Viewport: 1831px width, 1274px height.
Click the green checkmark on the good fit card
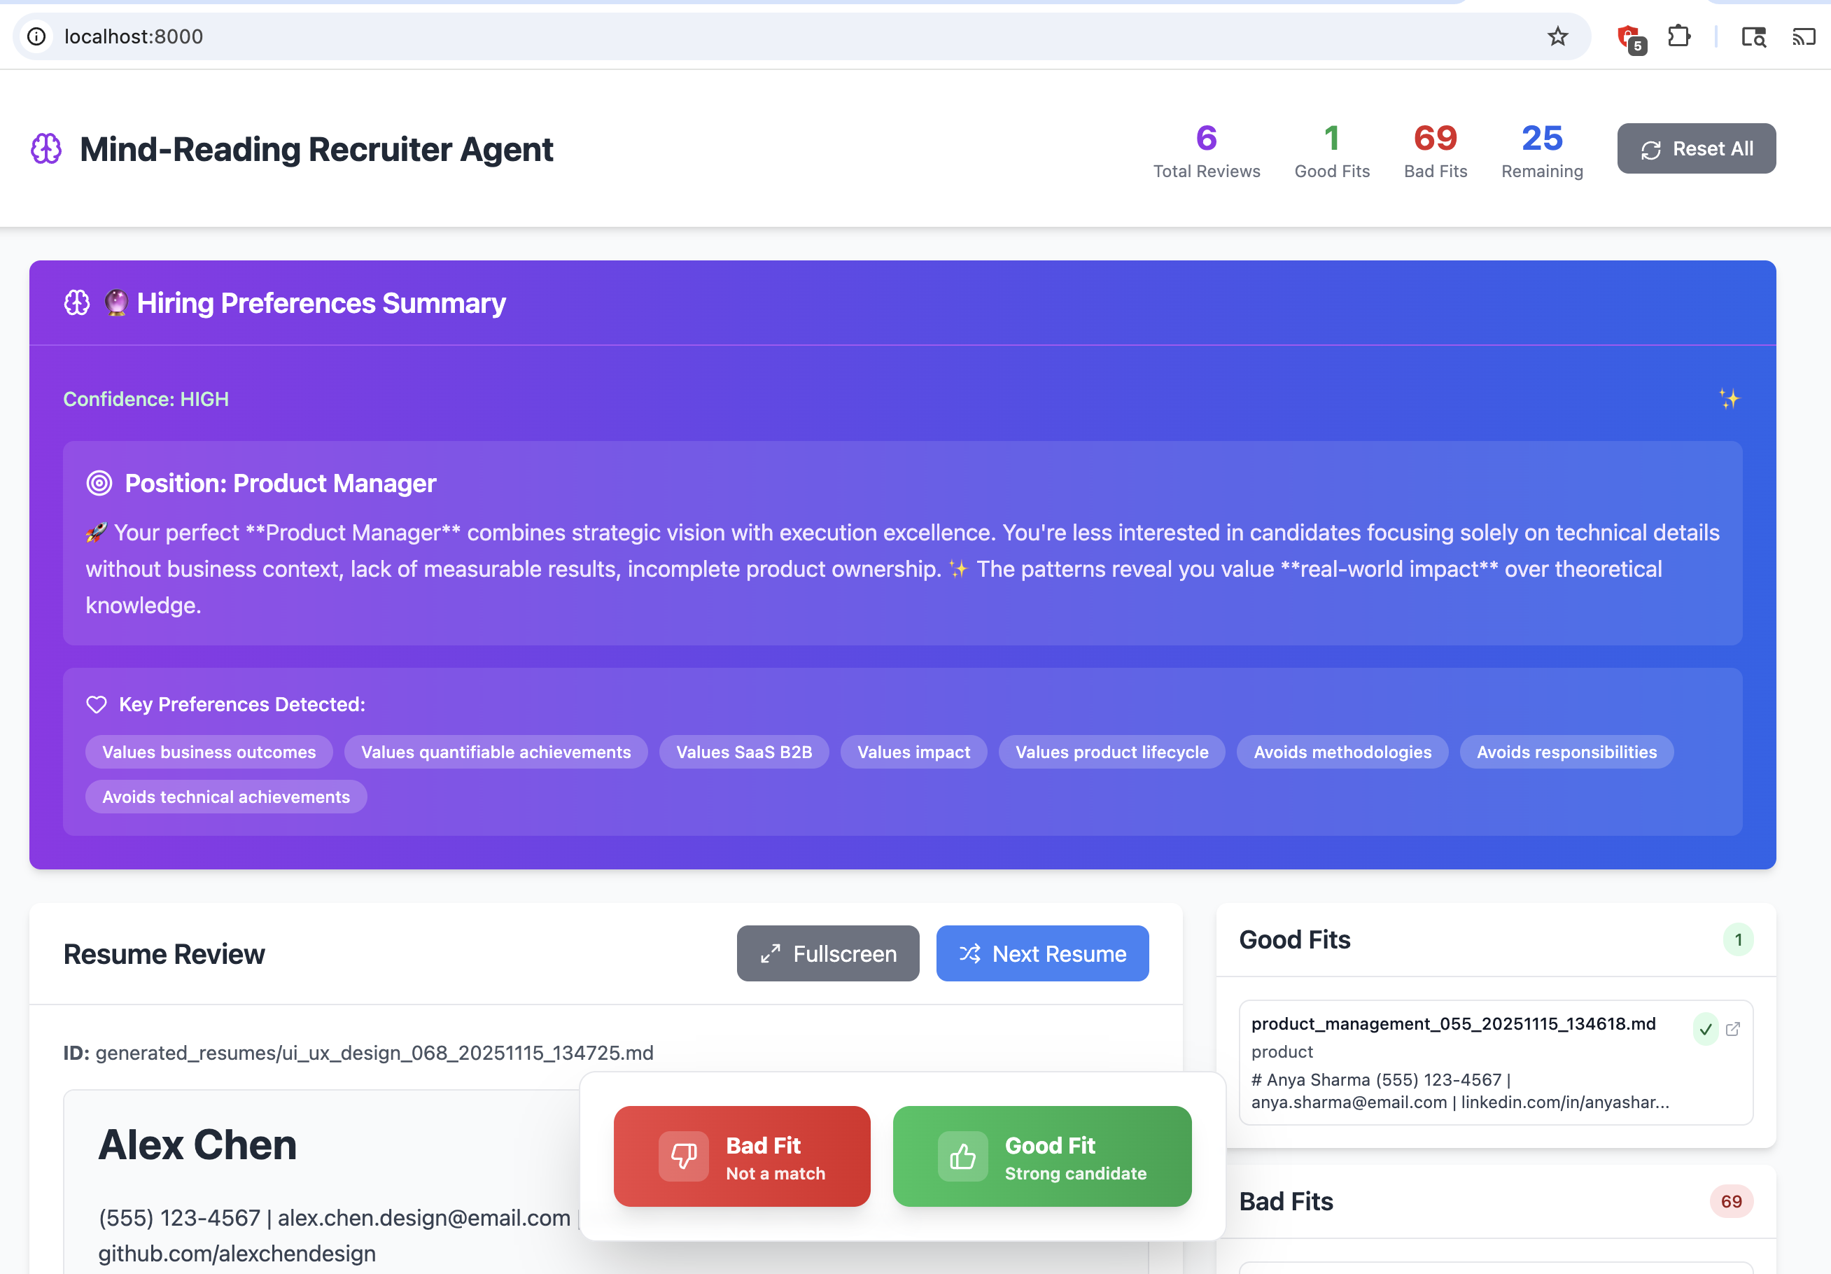pyautogui.click(x=1705, y=1029)
